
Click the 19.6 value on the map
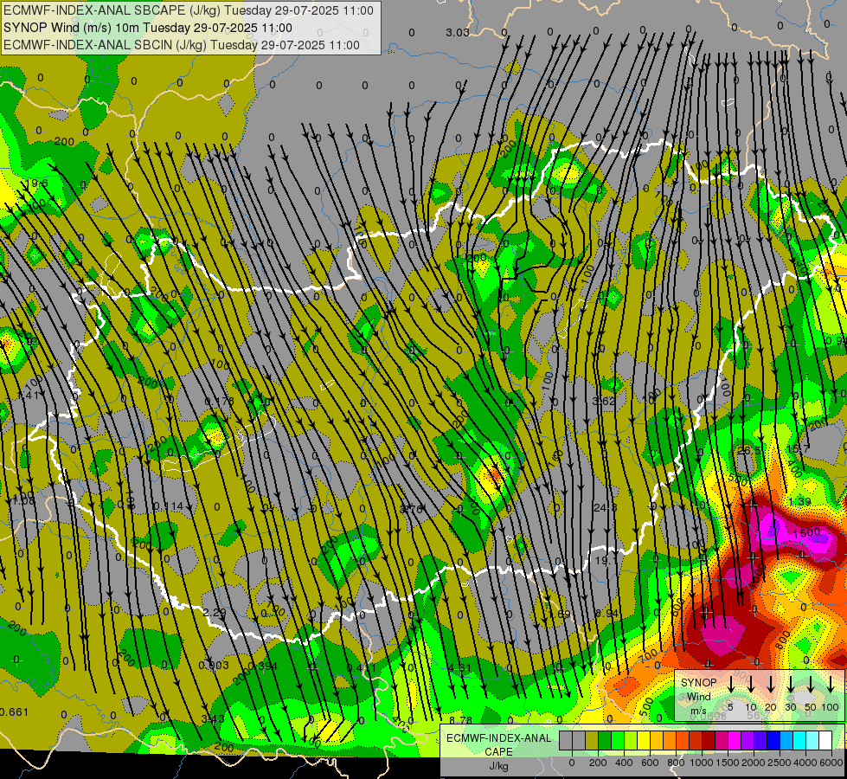click(38, 183)
